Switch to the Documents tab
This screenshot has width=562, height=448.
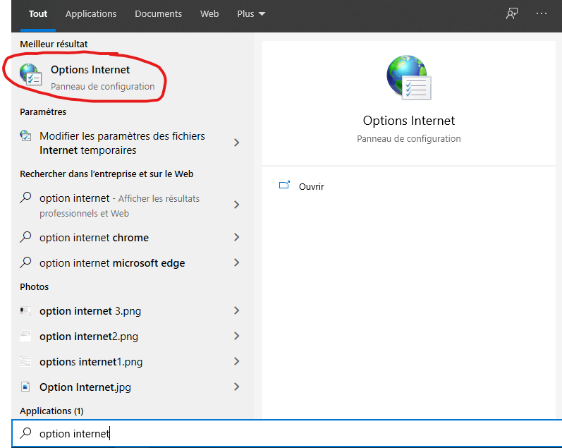(x=159, y=14)
